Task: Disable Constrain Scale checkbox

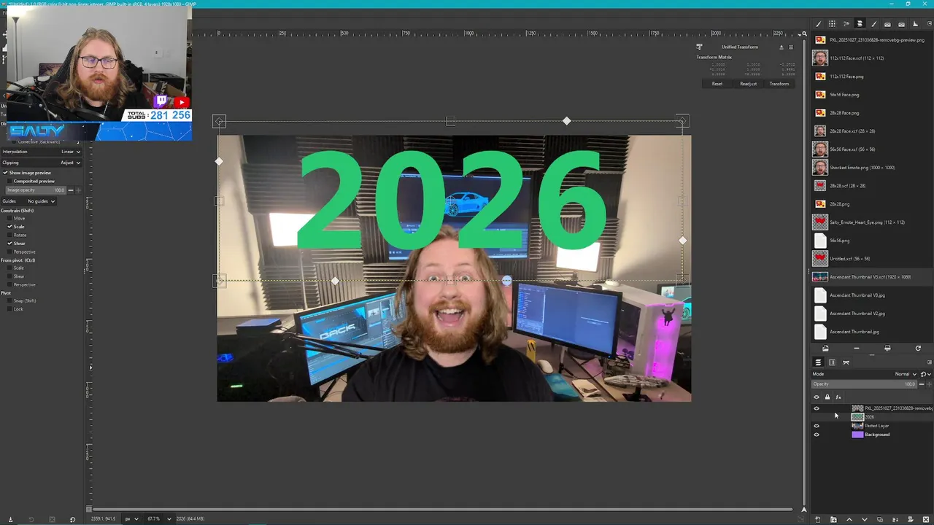Action: 9,227
